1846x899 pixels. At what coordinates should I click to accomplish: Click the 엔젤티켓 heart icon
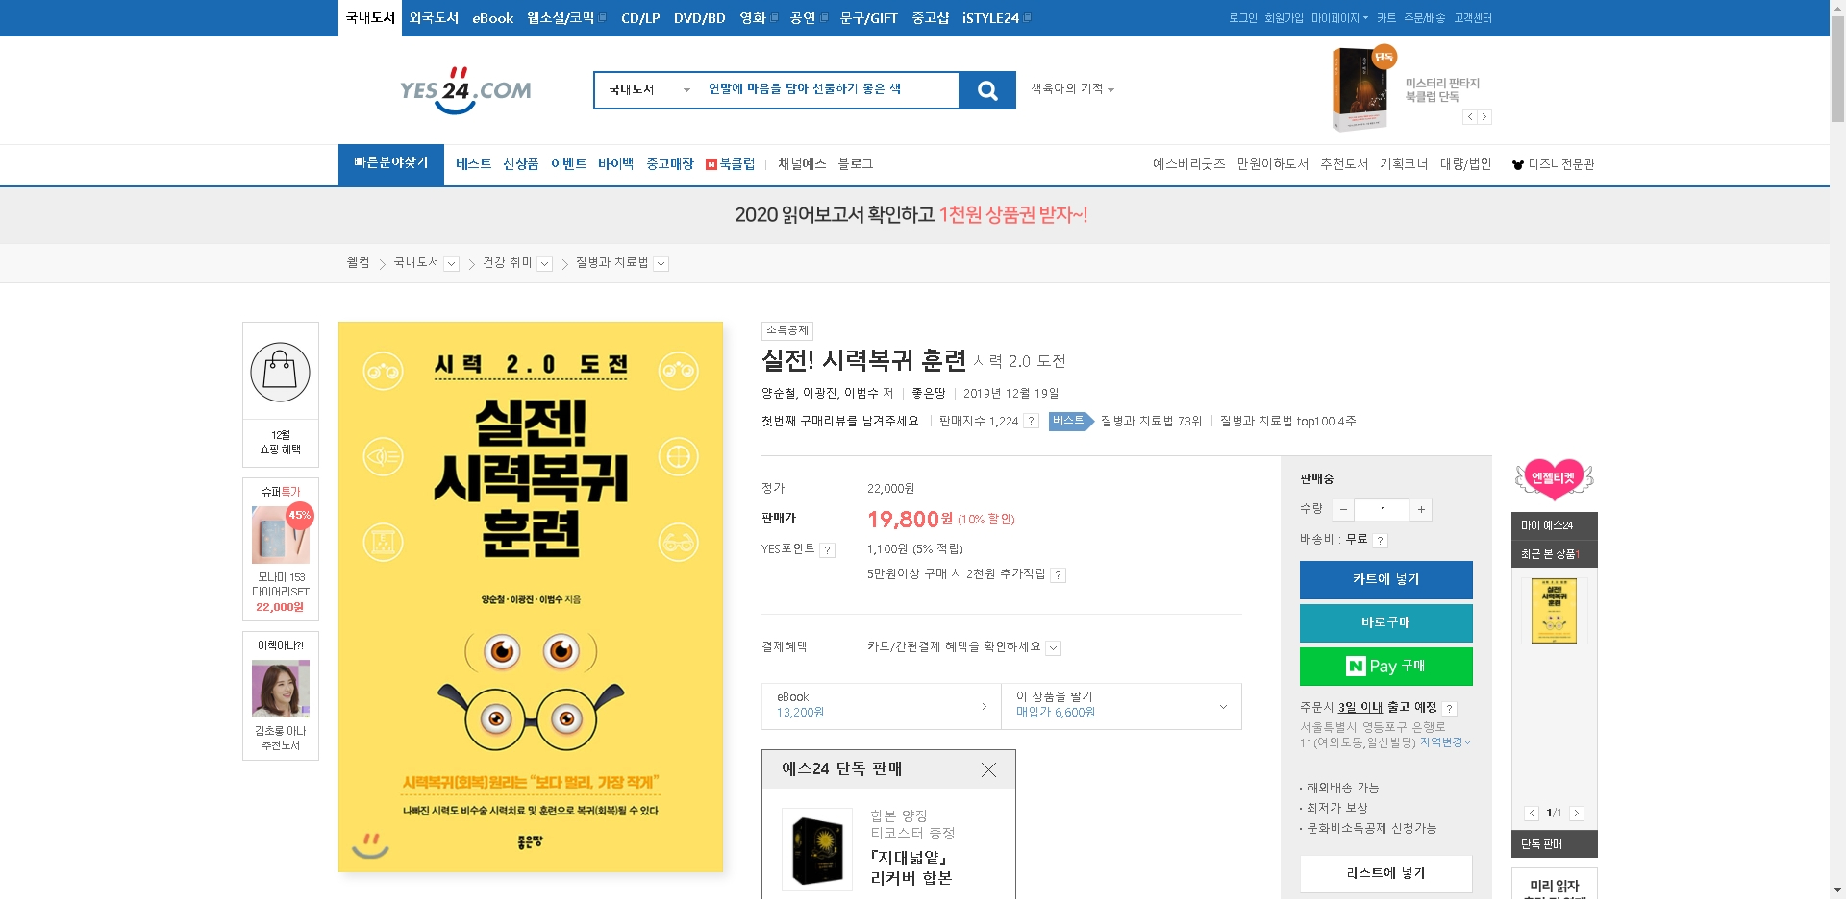(x=1554, y=478)
